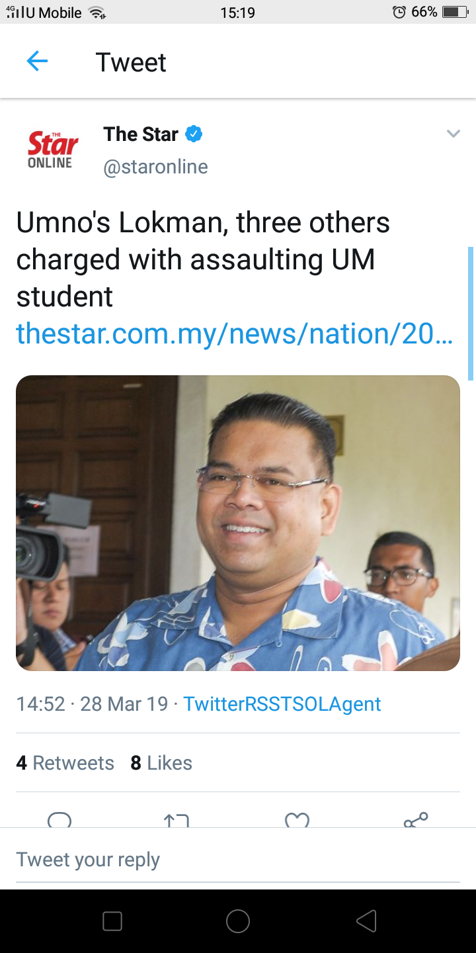Tap The Star account name
Screen dimensions: 476x953
(141, 134)
